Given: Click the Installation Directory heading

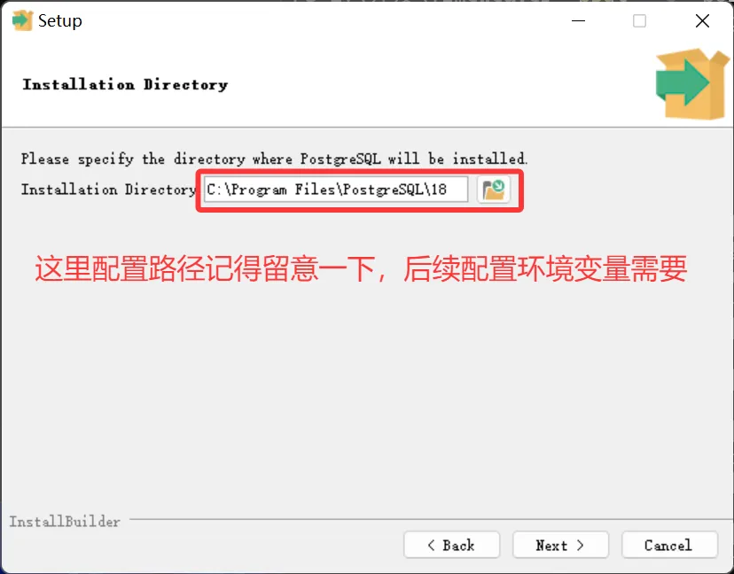Looking at the screenshot, I should (x=125, y=85).
